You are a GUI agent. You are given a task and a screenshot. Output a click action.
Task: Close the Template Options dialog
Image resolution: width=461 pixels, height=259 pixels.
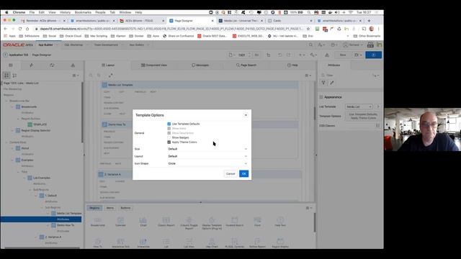coord(246,115)
